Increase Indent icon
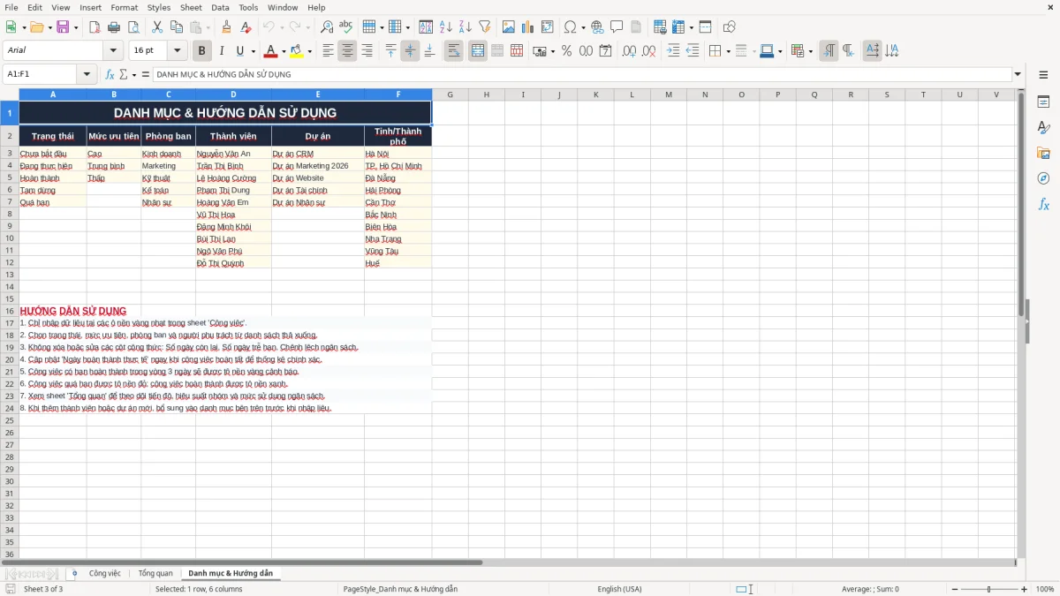The width and height of the screenshot is (1060, 596). 673,51
